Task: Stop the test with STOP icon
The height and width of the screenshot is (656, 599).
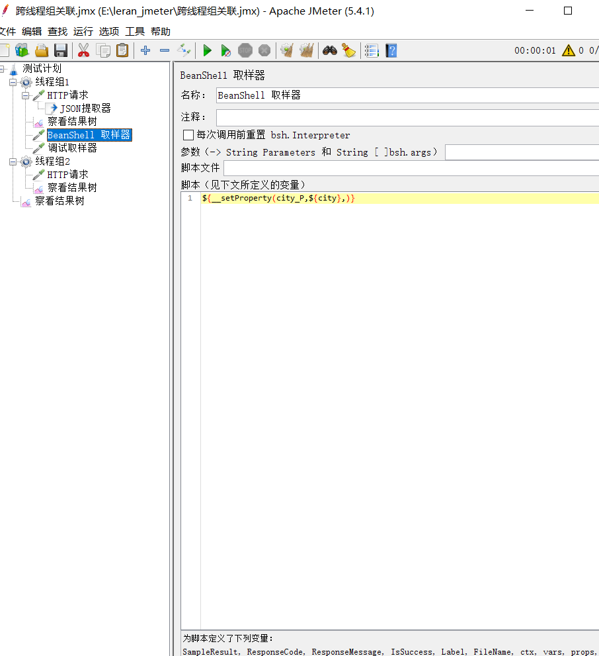Action: 245,50
